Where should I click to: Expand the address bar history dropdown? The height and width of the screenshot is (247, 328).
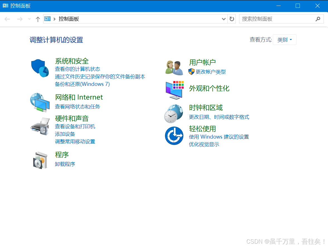click(x=223, y=19)
